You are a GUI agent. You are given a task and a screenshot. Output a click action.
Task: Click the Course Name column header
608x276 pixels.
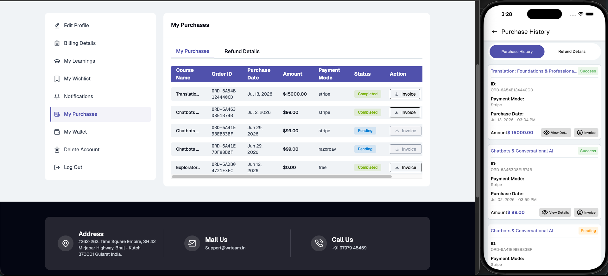coord(185,74)
